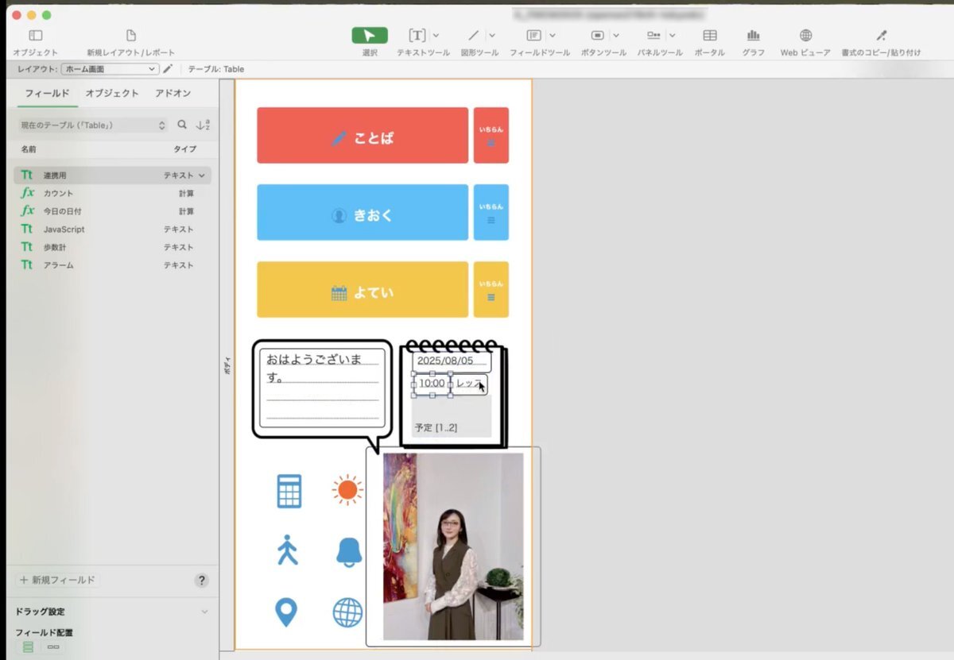This screenshot has width=954, height=660.
Task: Expand the ドラッグ設定 section chevron
Action: [x=204, y=612]
